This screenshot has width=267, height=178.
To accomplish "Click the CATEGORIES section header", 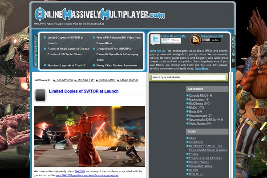I will click(207, 89).
